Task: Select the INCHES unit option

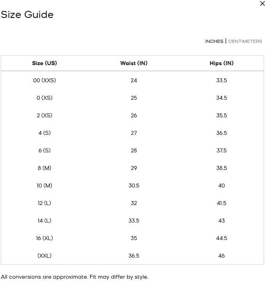Action: 214,41
